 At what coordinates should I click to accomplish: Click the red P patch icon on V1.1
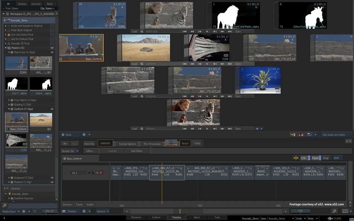coord(101,173)
